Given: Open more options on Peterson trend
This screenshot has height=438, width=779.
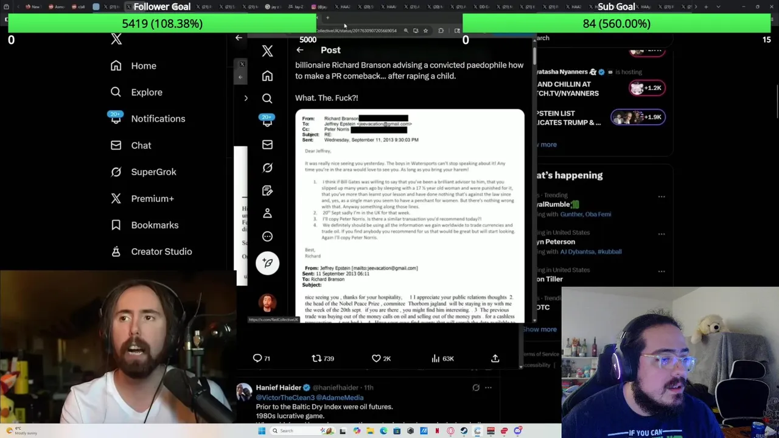Looking at the screenshot, I should (662, 234).
